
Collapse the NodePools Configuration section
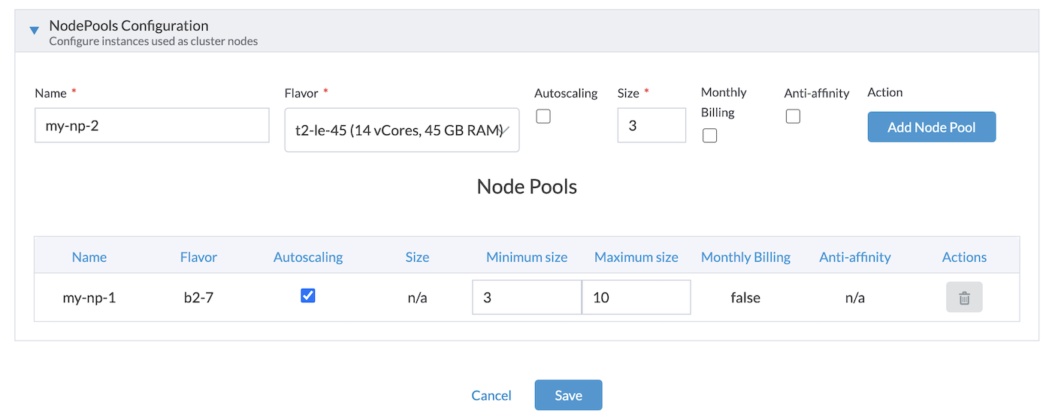click(x=34, y=31)
